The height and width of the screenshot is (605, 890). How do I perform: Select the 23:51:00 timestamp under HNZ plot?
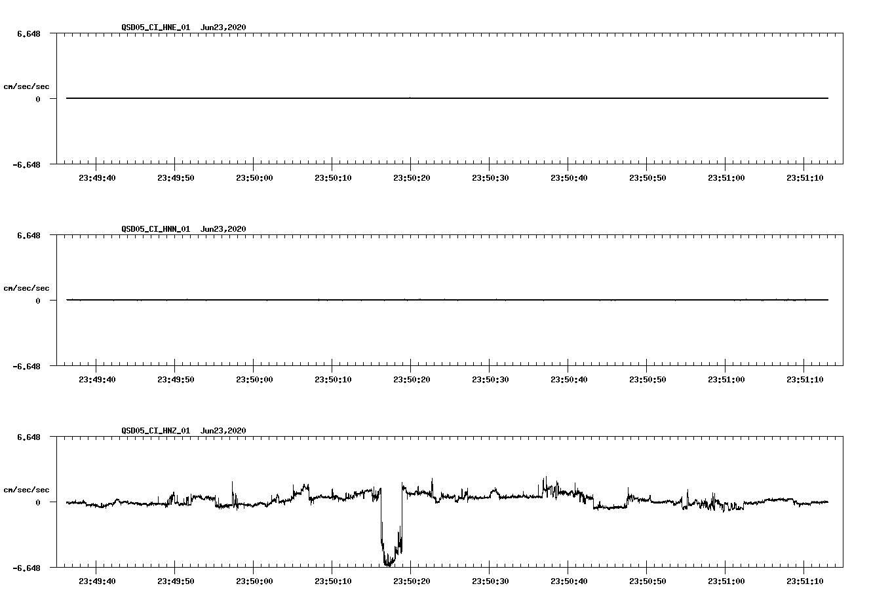(726, 581)
